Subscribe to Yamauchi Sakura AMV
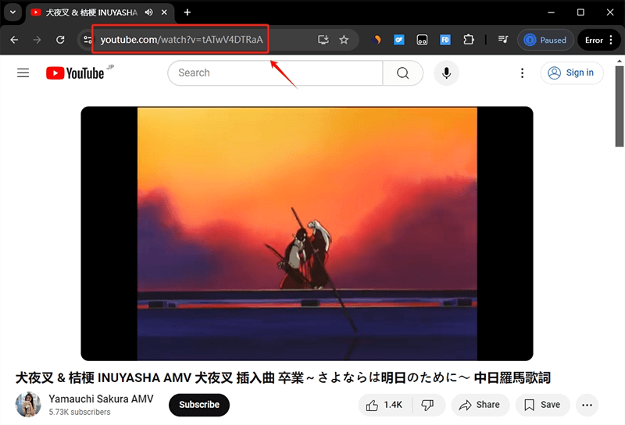The width and height of the screenshot is (625, 425). (x=199, y=405)
